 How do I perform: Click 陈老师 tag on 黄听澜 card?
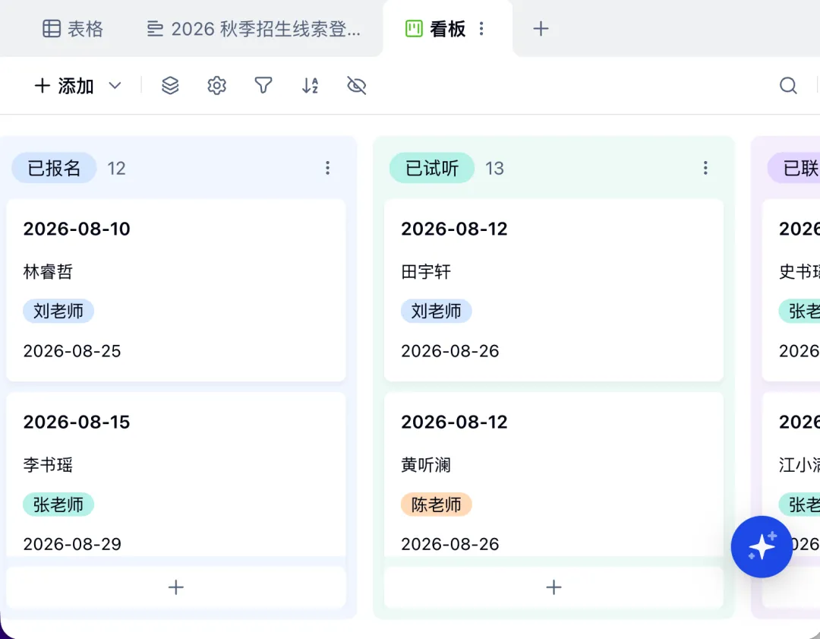[436, 505]
